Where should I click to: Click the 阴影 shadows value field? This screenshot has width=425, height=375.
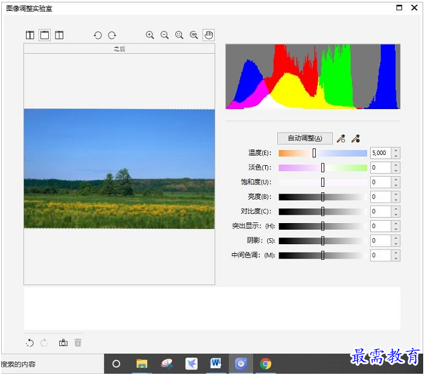tap(380, 241)
